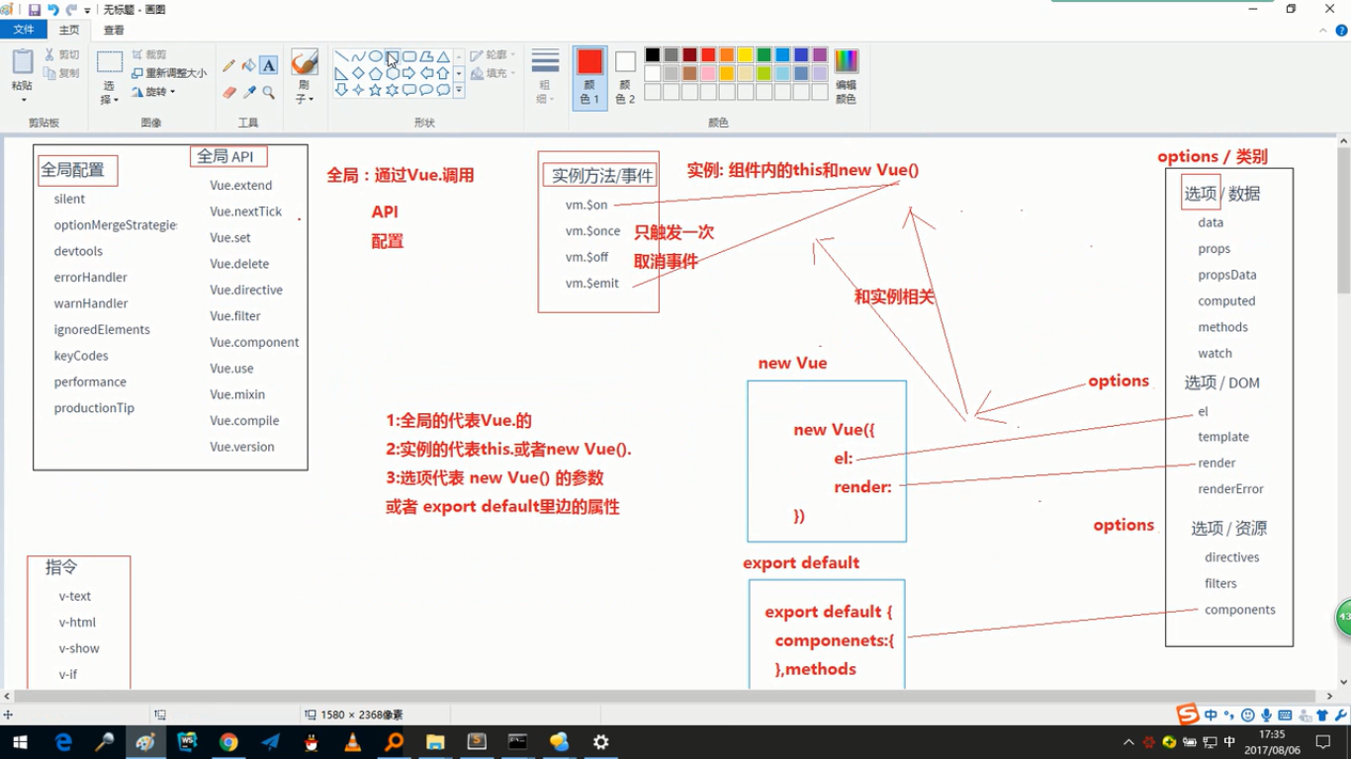The image size is (1351, 759).
Task: Click the vertical scrollbar down arrow
Action: point(1343,681)
